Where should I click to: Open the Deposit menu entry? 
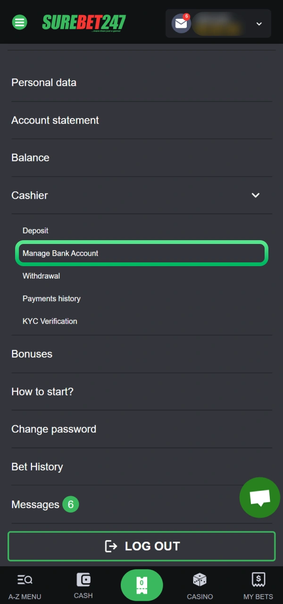point(35,231)
